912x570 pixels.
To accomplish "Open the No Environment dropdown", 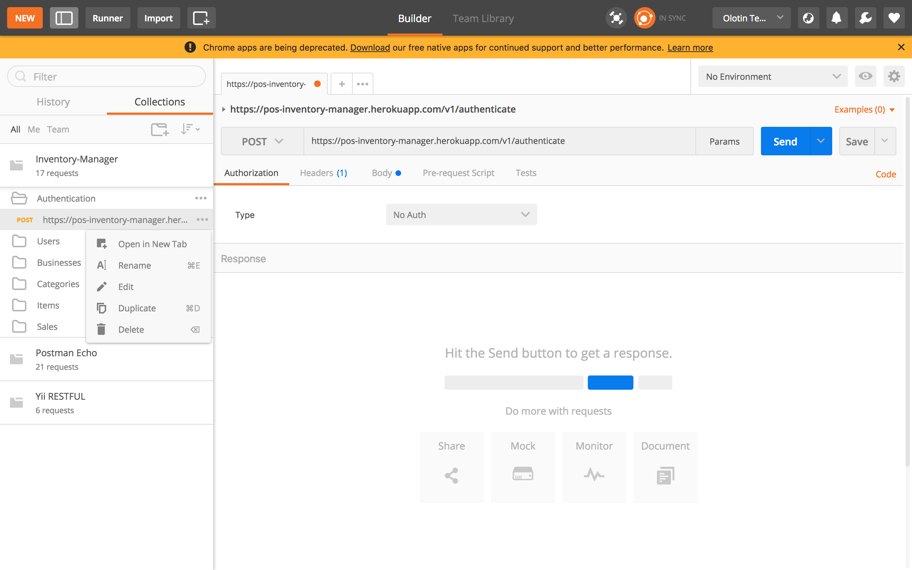I will (x=773, y=77).
